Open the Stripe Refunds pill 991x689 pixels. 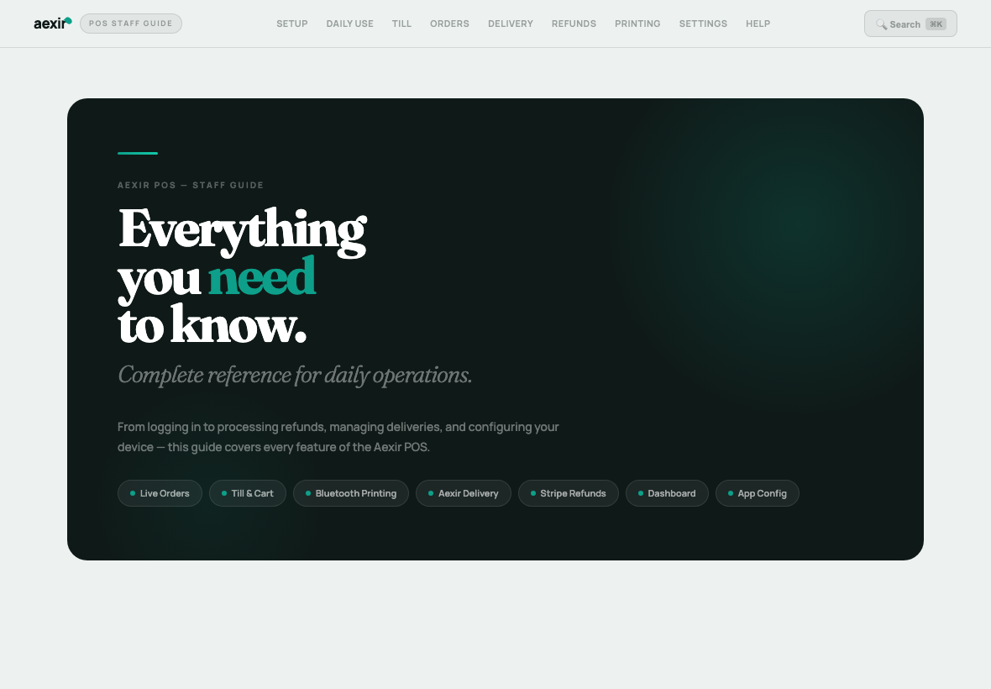coord(569,493)
